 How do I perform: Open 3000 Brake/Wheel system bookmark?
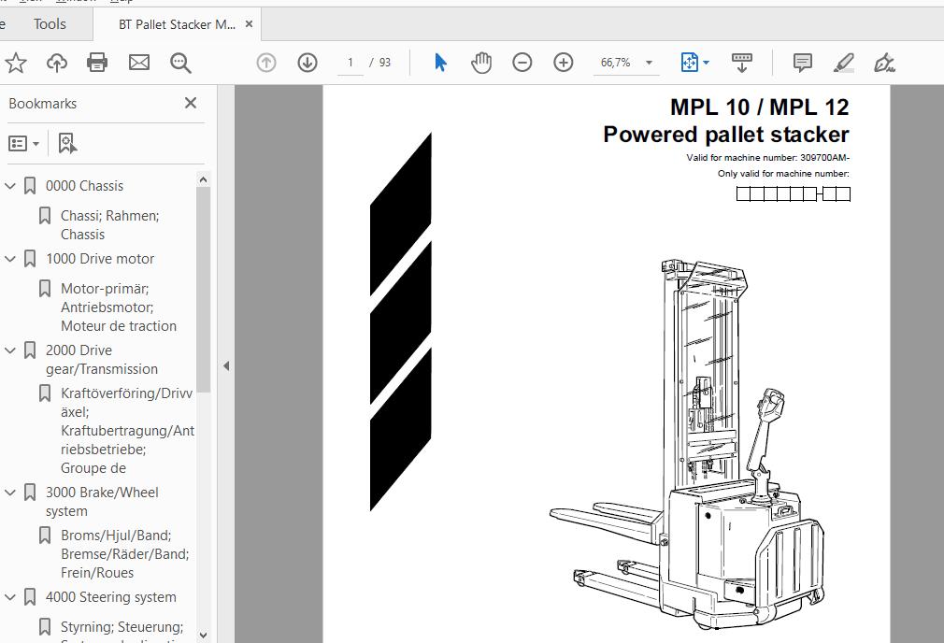pyautogui.click(x=103, y=502)
